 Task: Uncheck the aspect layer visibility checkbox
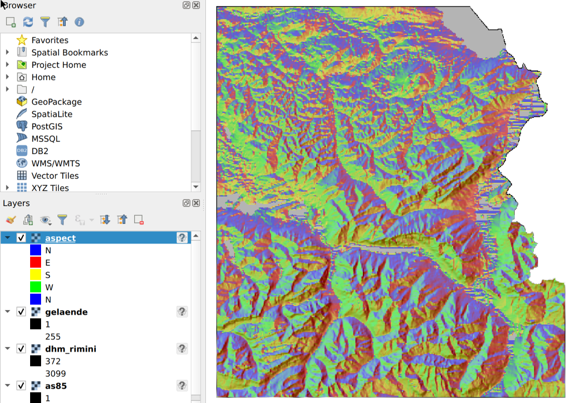(x=21, y=238)
